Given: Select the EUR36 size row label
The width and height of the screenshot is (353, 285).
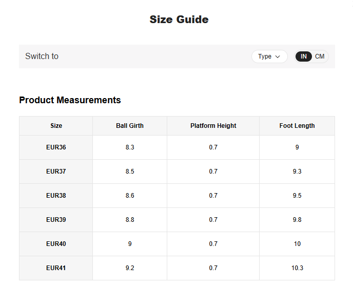Looking at the screenshot, I should (x=56, y=147).
